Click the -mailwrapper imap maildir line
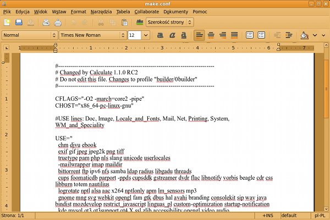The height and width of the screenshot is (220, 330). point(90,164)
